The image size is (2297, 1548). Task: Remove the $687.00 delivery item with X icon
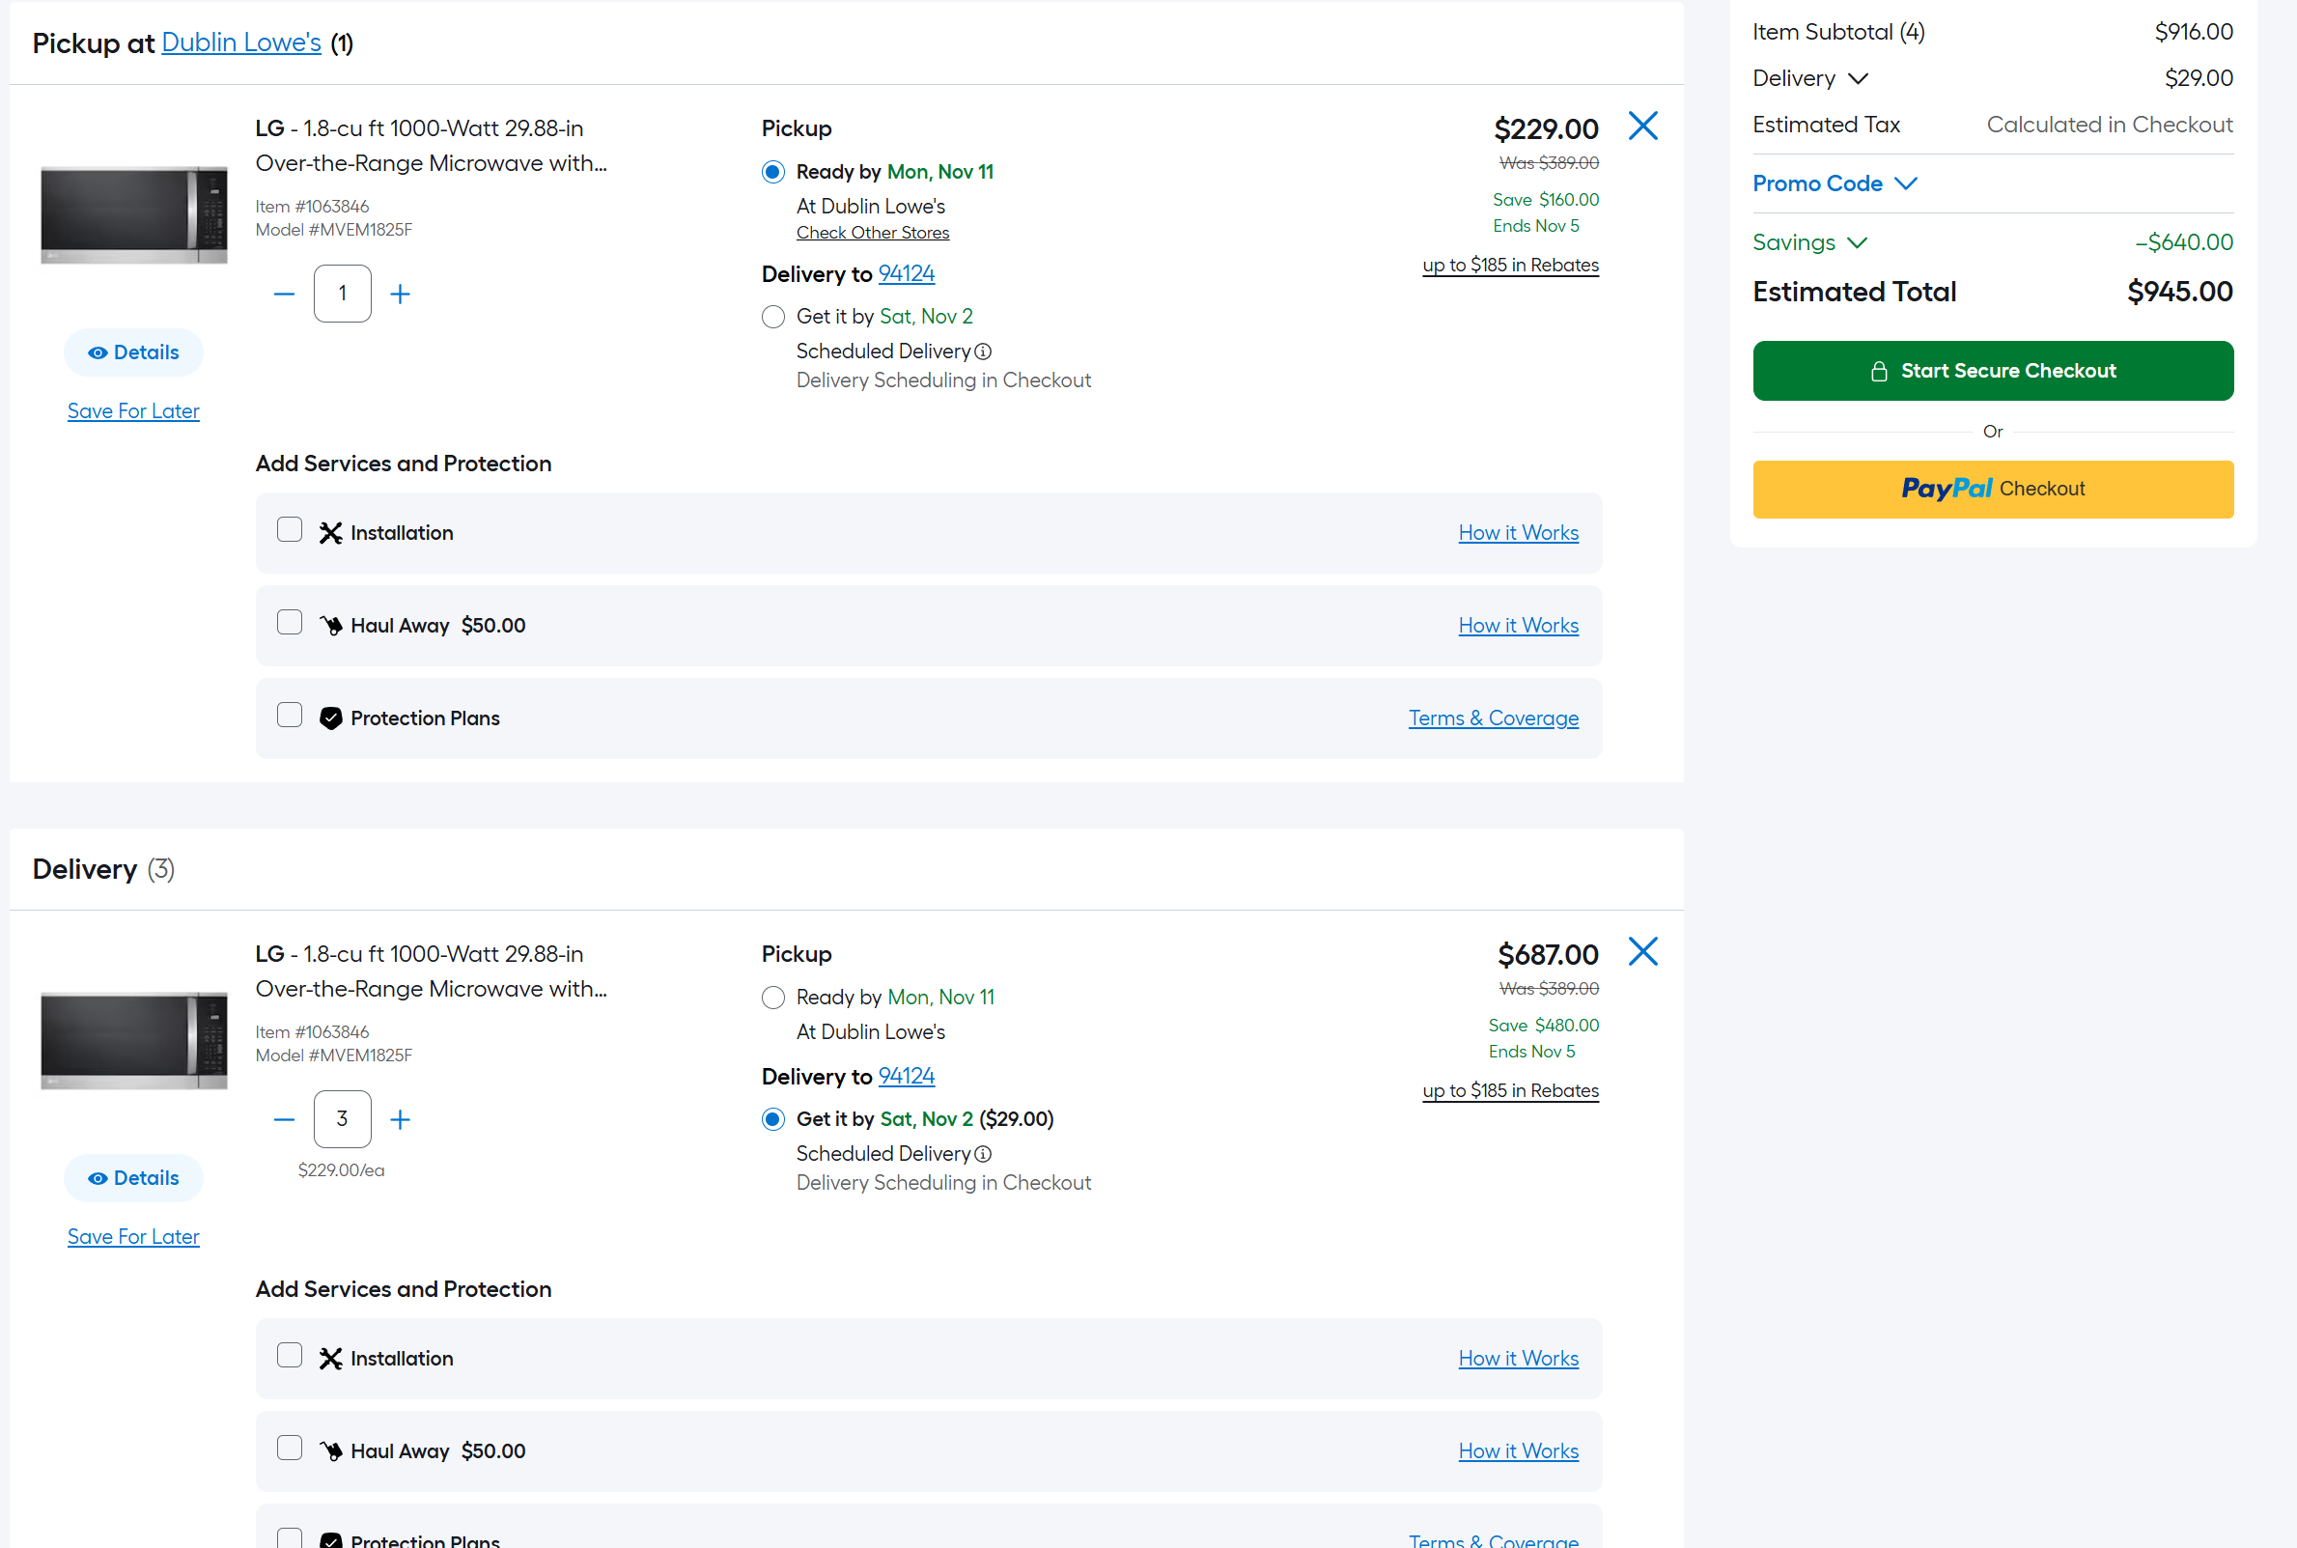1642,952
